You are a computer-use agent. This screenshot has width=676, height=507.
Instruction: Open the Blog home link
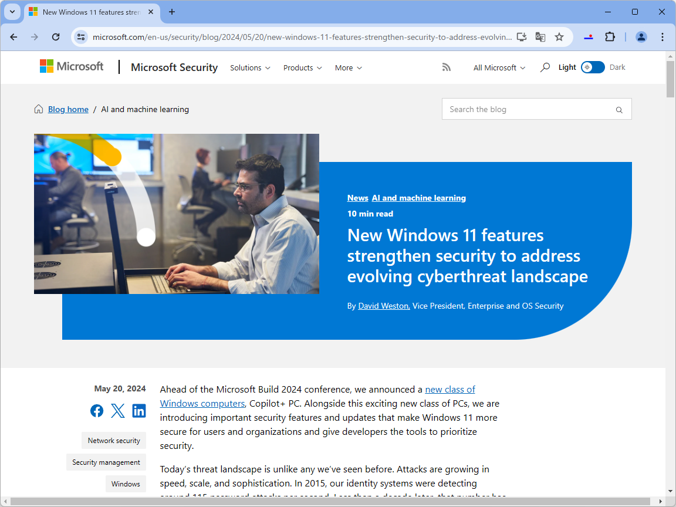click(x=68, y=109)
